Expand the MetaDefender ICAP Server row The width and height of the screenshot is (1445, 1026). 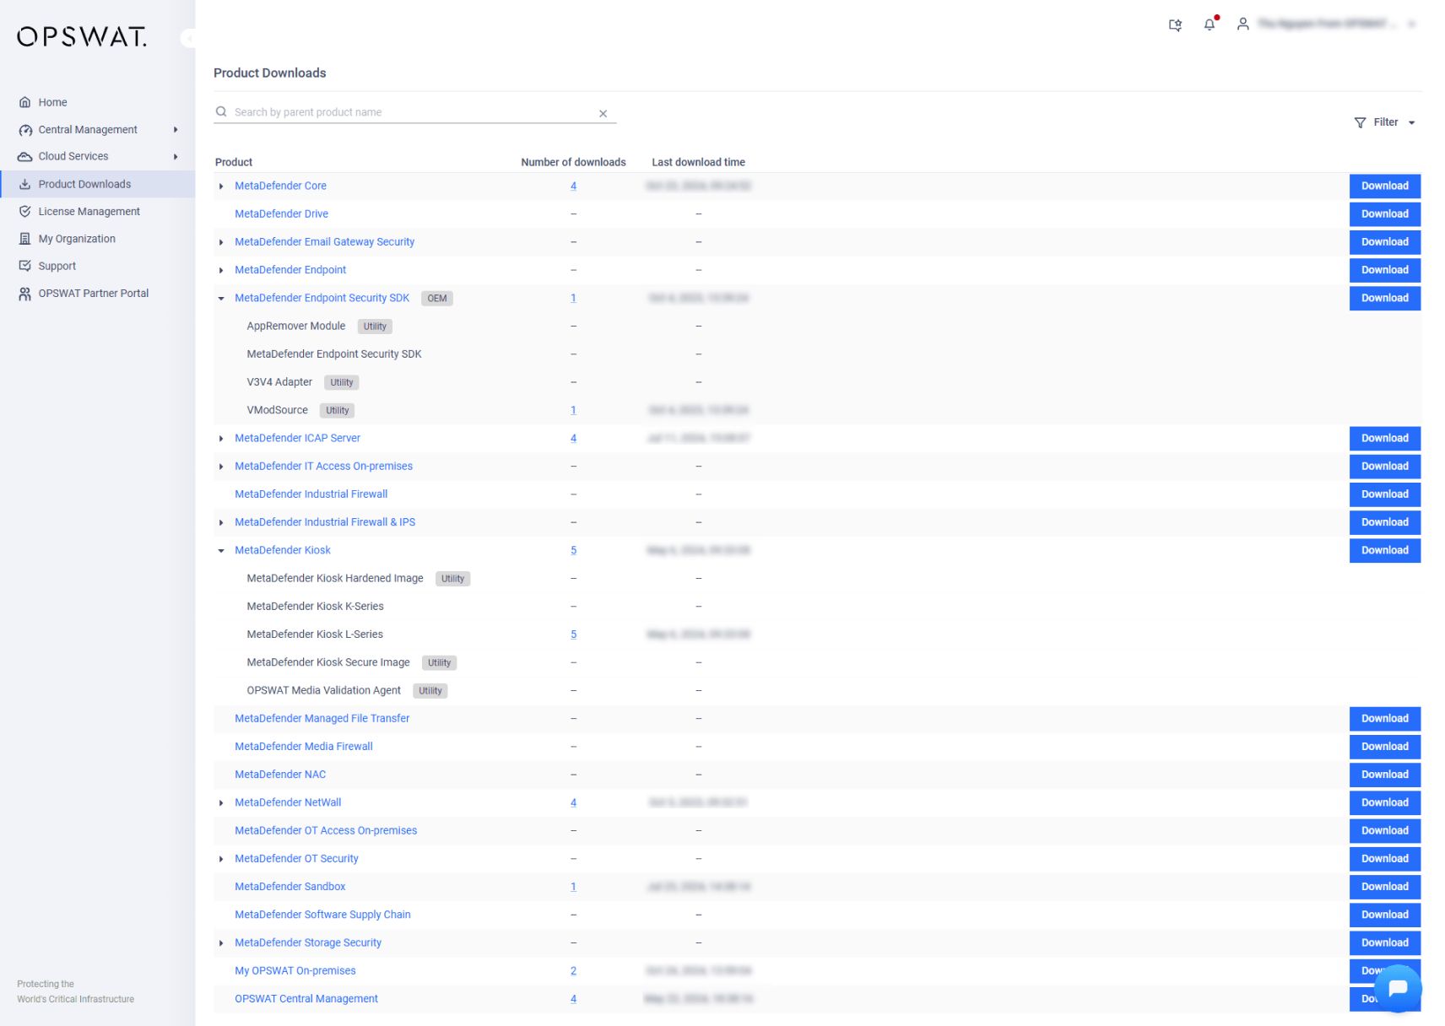pos(221,438)
